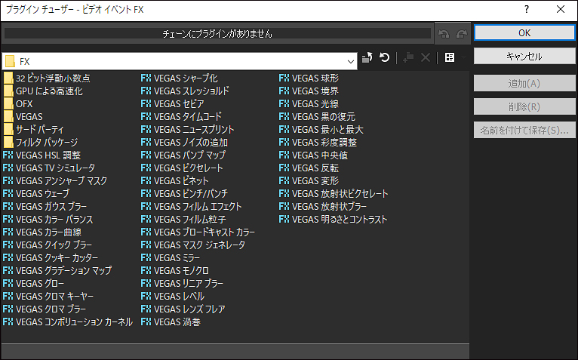Viewport: 578px width, 360px height.
Task: Select VEGAS 放射状ブラー plugin
Action: click(322, 207)
